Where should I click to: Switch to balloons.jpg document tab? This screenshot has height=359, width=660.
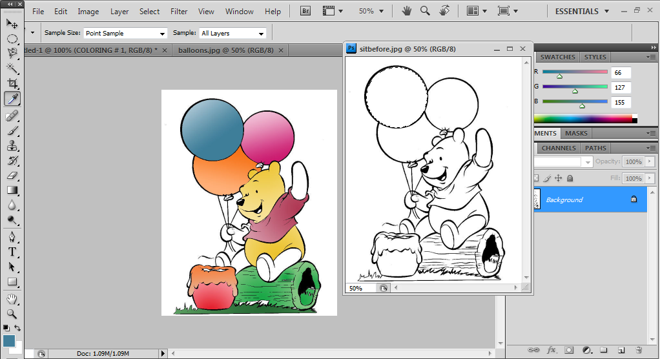[x=225, y=50]
